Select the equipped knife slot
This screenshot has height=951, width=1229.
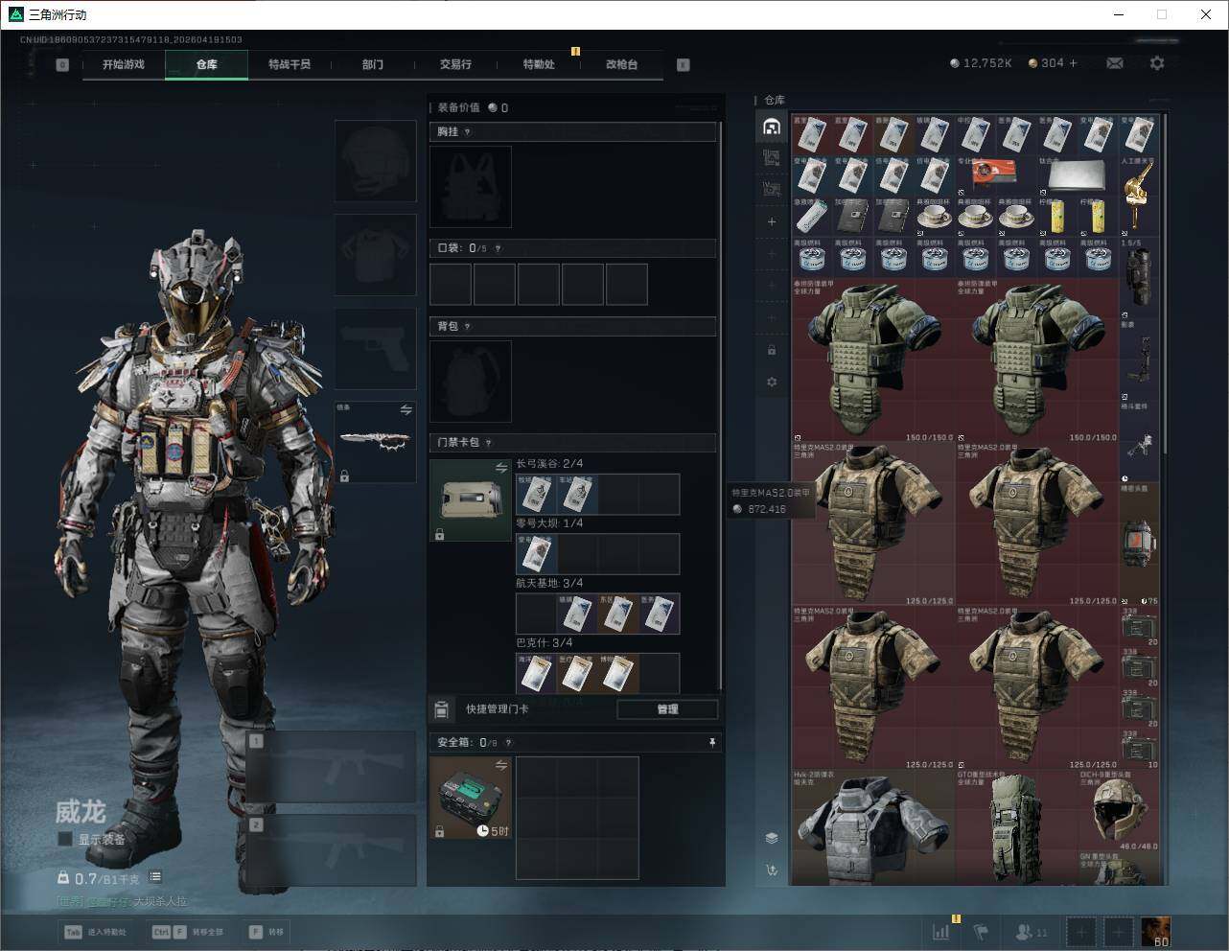tap(376, 442)
